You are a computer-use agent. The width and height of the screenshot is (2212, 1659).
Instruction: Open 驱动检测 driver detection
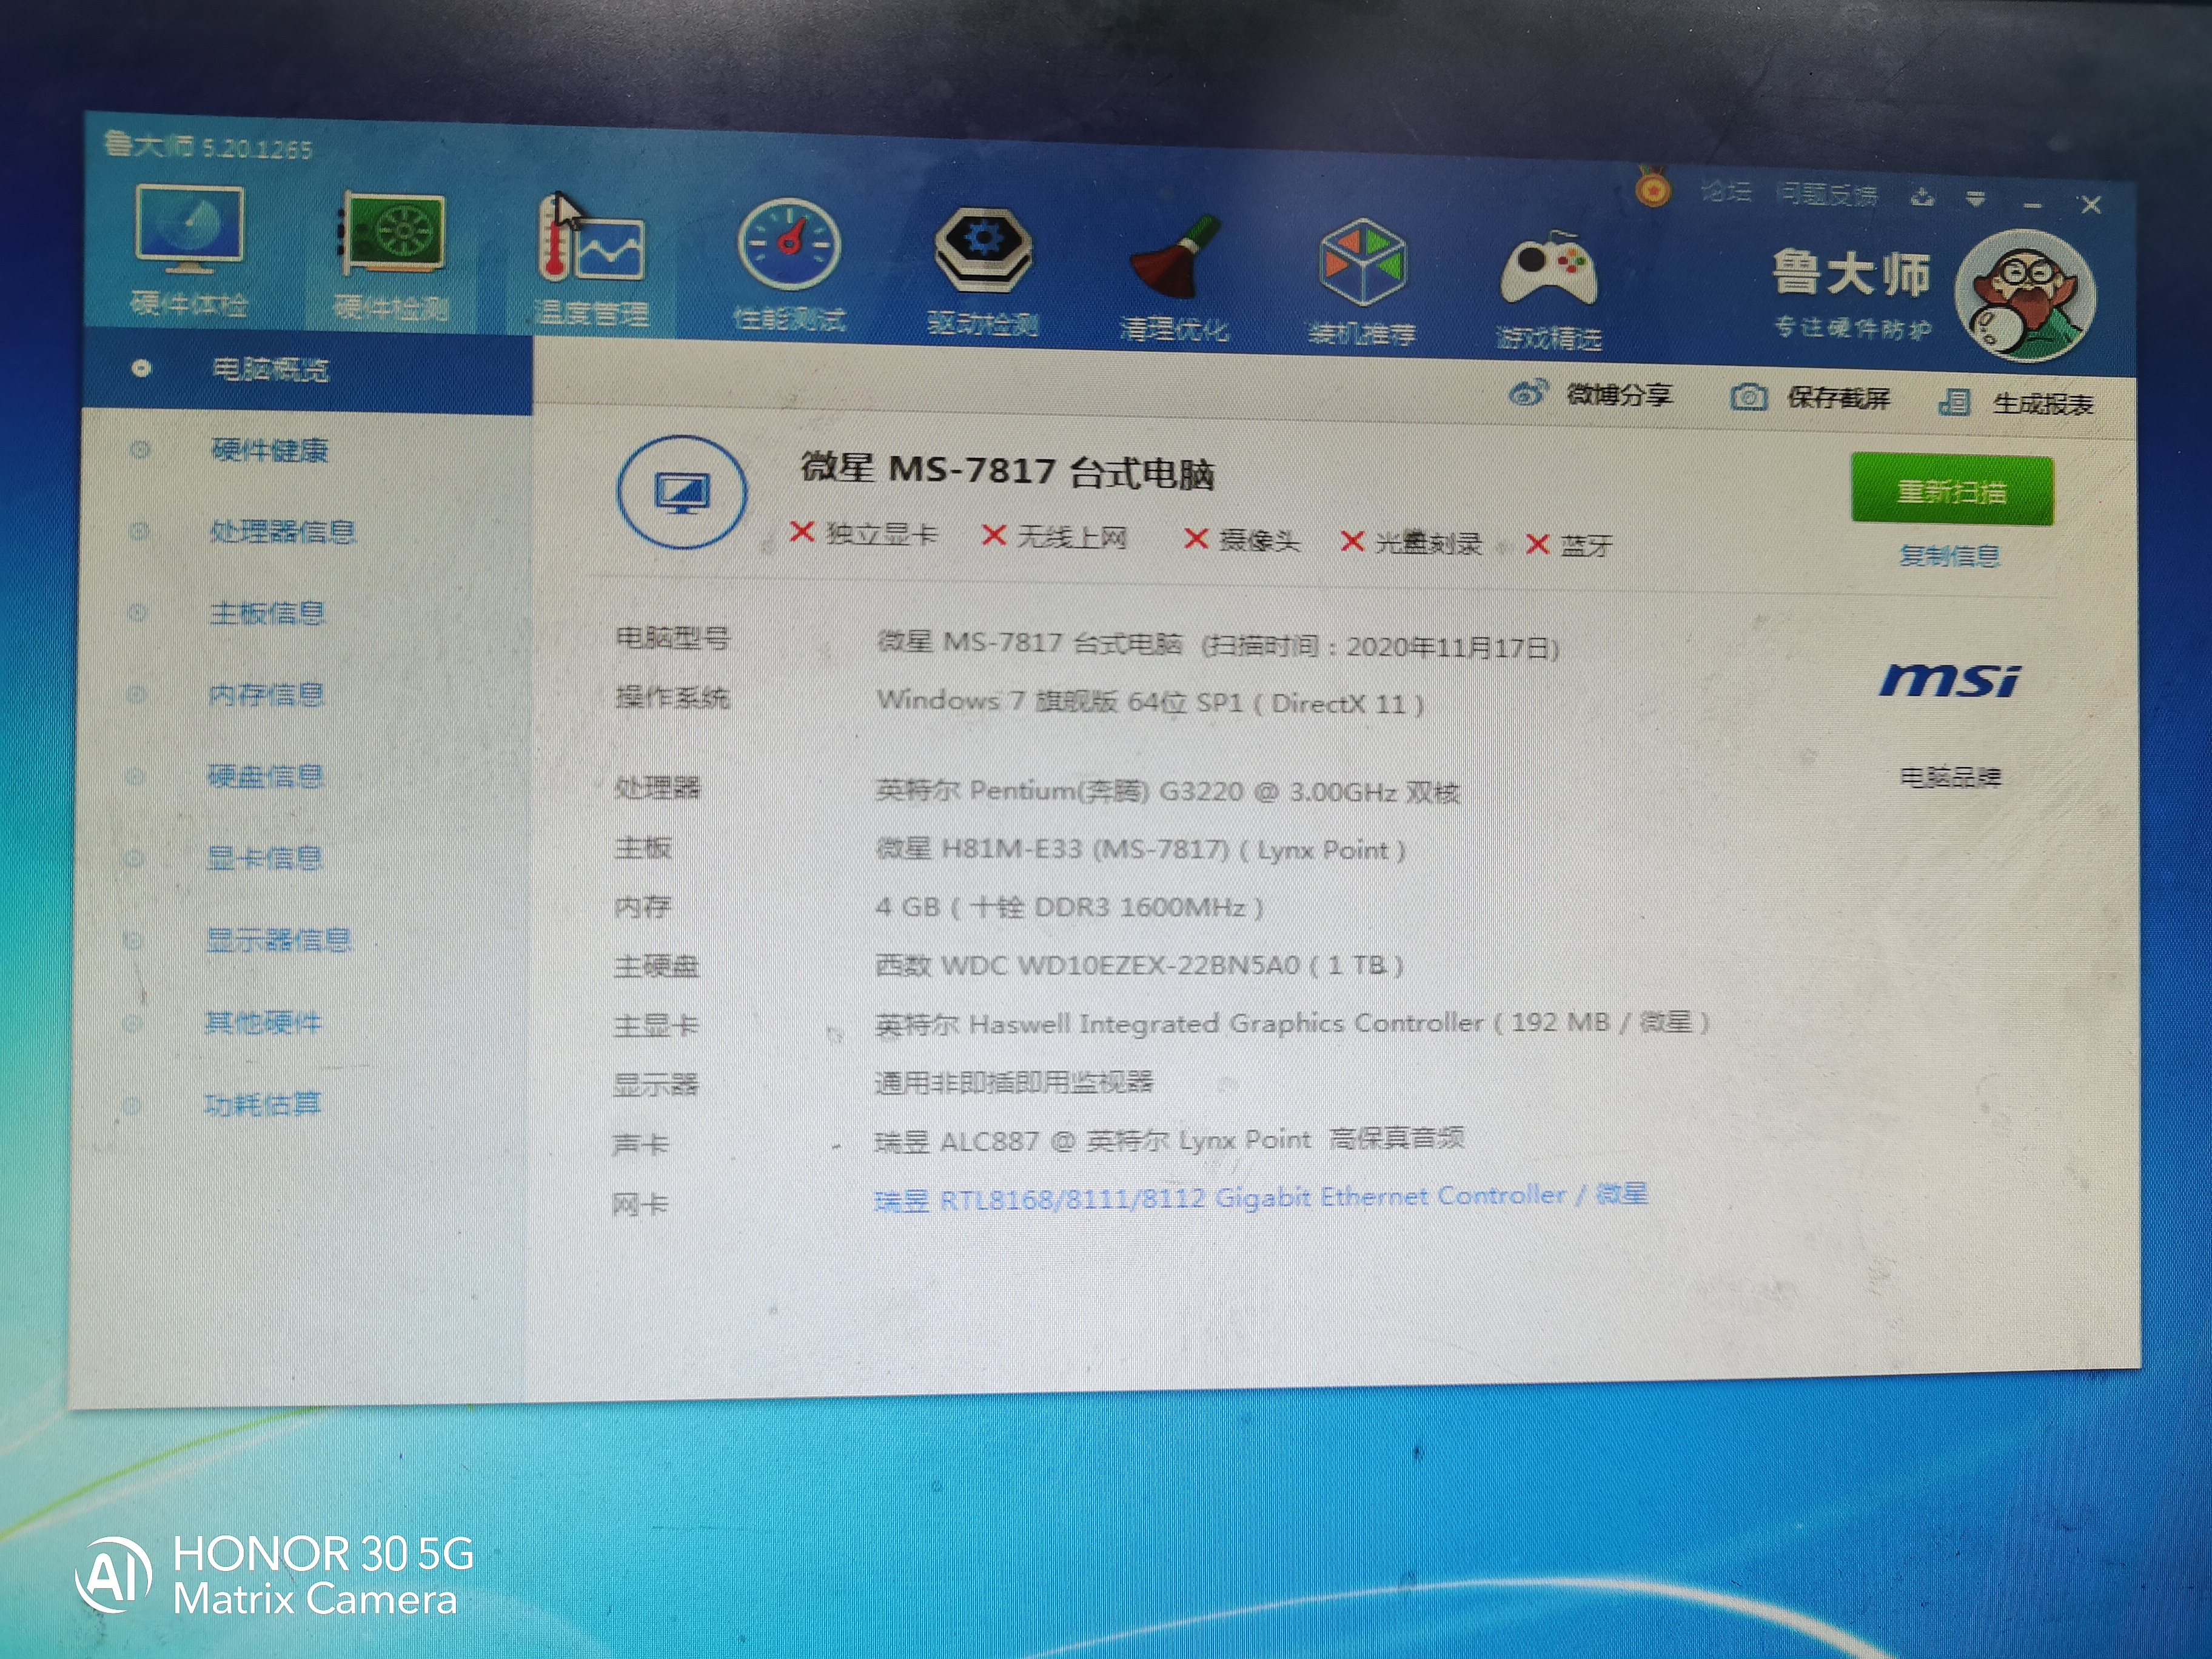point(983,272)
